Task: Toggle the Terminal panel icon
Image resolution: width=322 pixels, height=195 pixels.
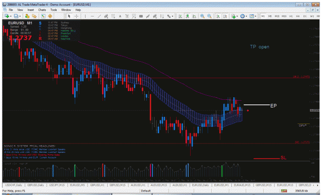Action: click(x=50, y=16)
